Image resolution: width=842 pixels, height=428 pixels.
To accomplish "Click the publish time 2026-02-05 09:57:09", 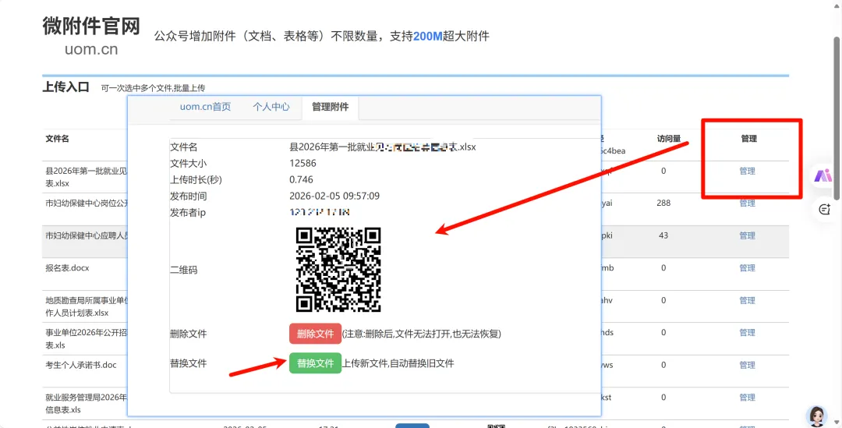I will (334, 196).
